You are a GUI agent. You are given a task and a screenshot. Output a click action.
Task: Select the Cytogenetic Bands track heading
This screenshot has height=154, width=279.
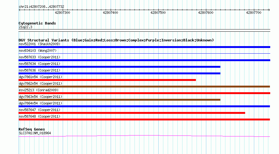tap(37, 23)
